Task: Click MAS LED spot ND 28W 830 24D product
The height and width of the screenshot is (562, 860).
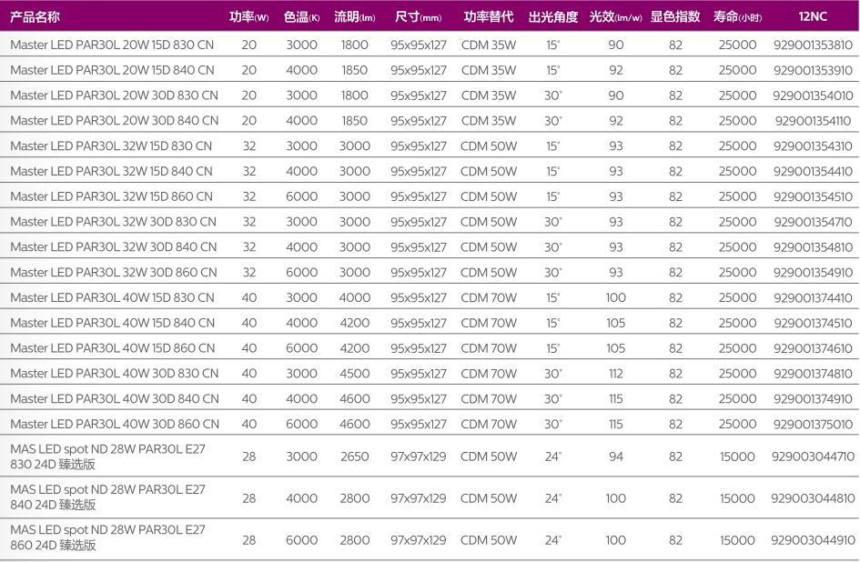Action: coord(107,457)
